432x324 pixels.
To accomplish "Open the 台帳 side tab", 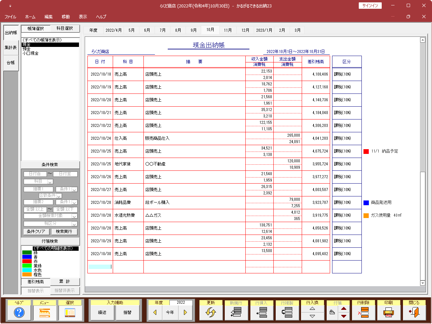I will point(11,63).
